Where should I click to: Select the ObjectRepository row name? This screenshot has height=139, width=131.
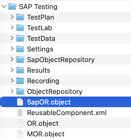(55, 92)
